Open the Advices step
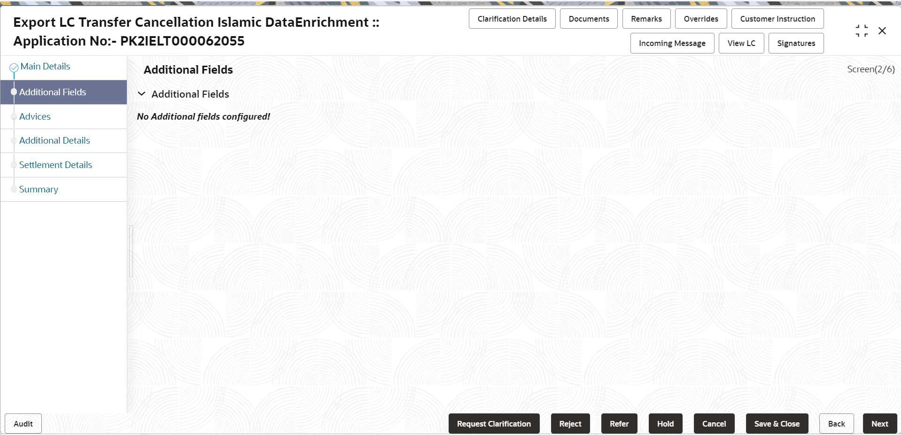Screen dimensions: 901x435 pyautogui.click(x=35, y=116)
